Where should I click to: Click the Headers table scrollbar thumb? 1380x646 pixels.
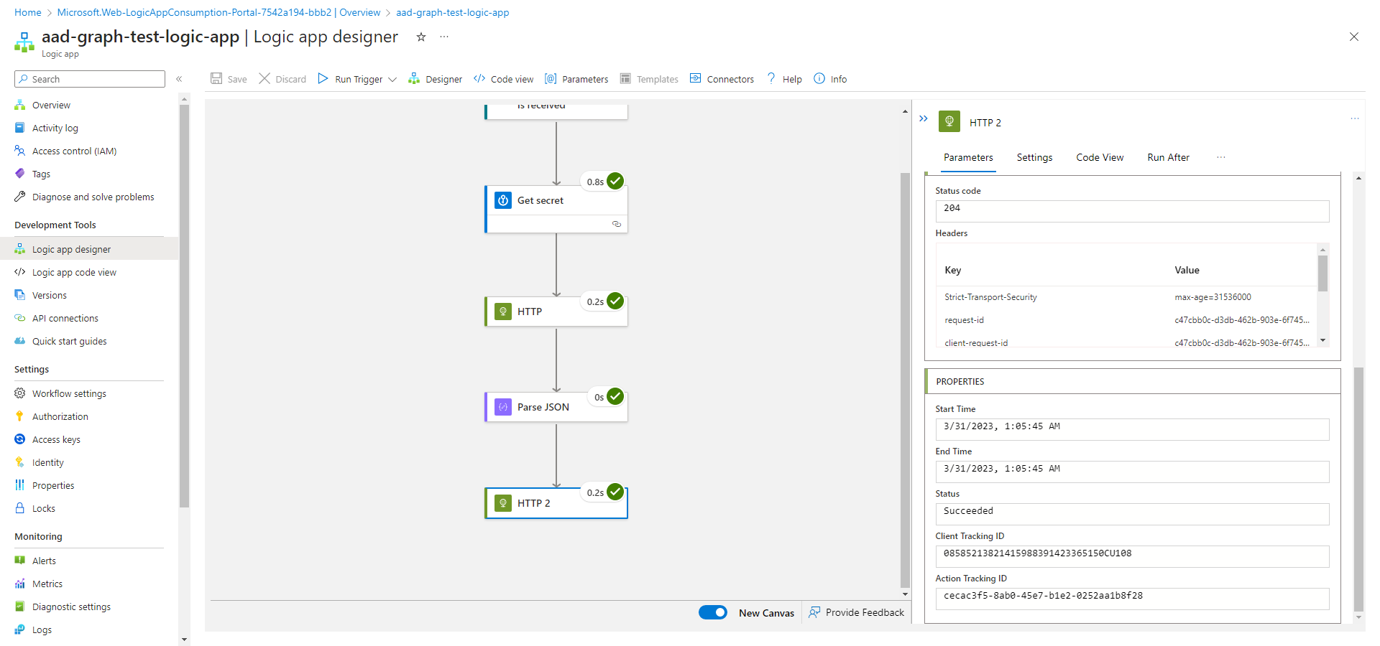(1322, 273)
